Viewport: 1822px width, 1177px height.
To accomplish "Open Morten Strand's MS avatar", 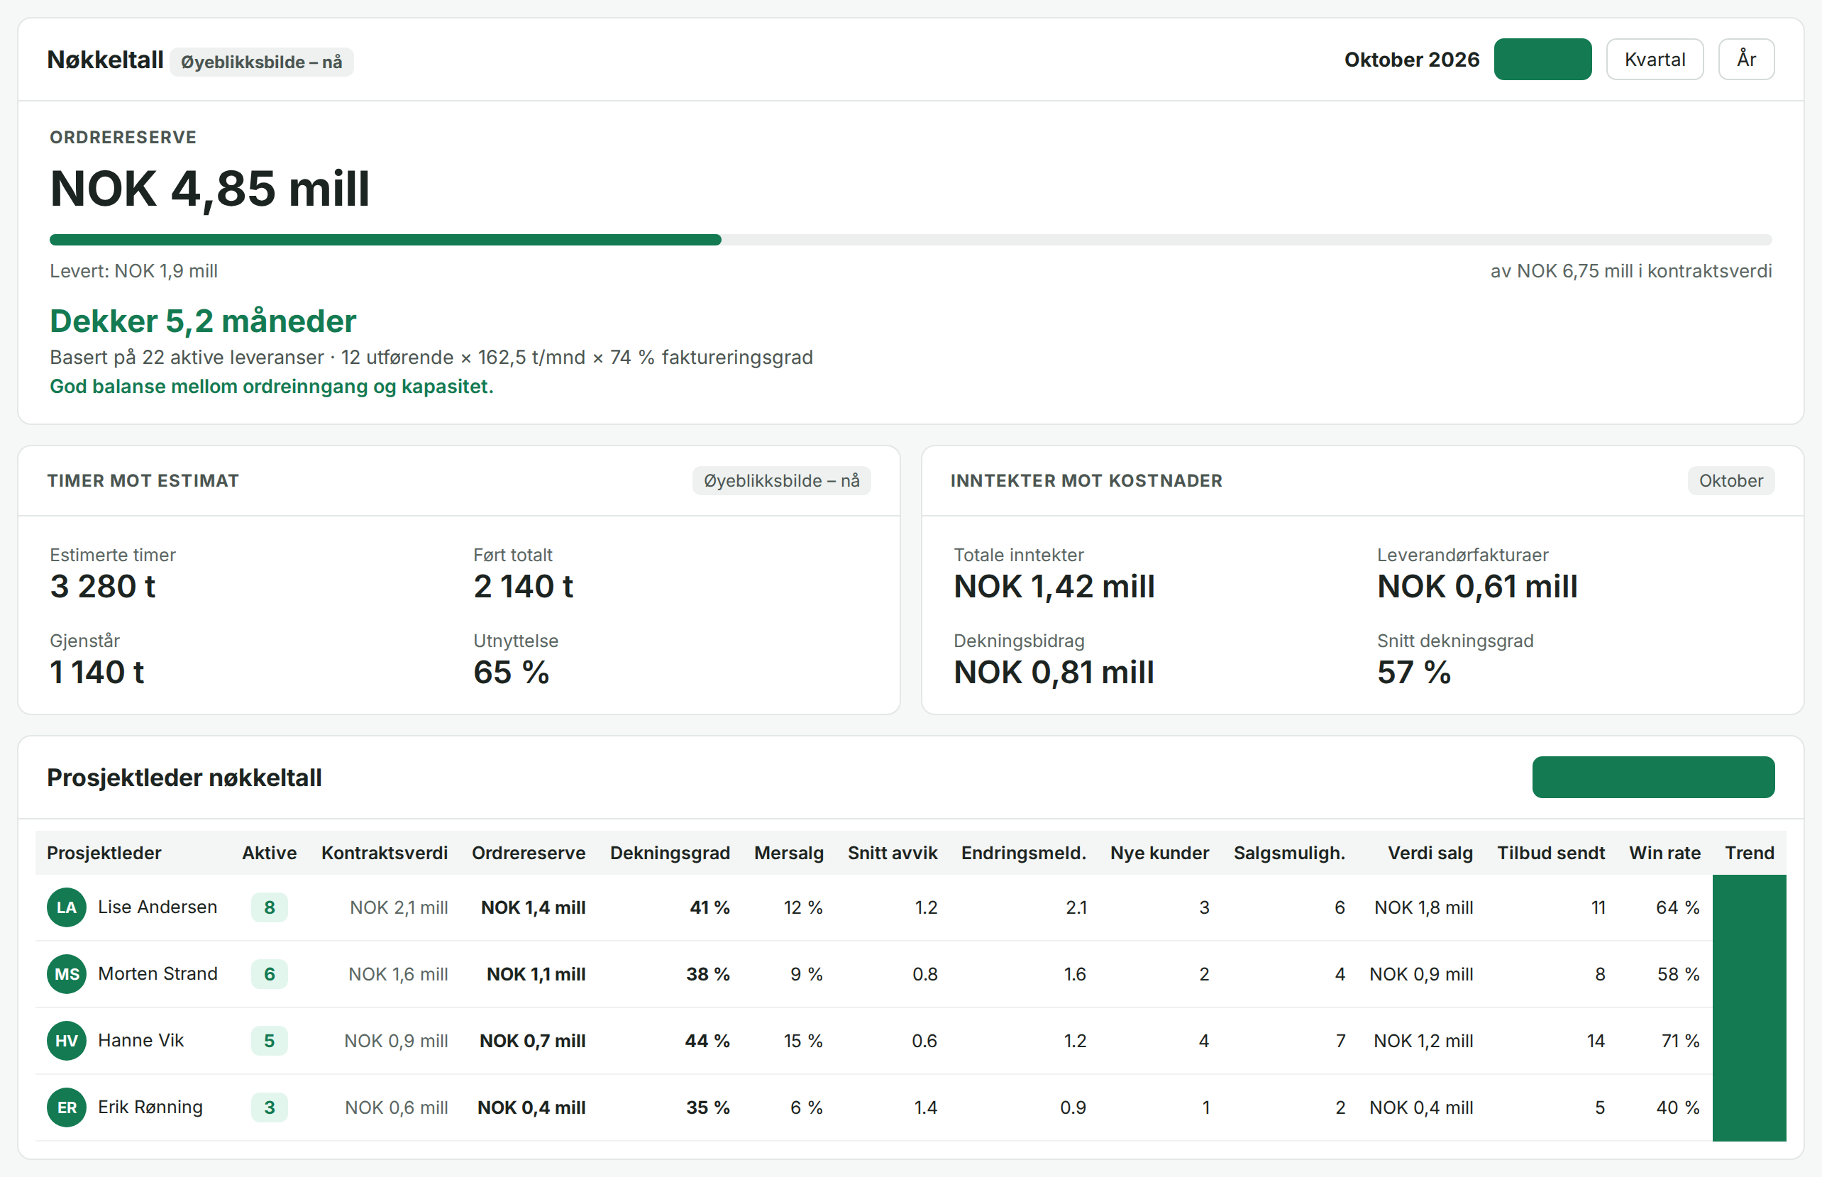I will coord(67,973).
